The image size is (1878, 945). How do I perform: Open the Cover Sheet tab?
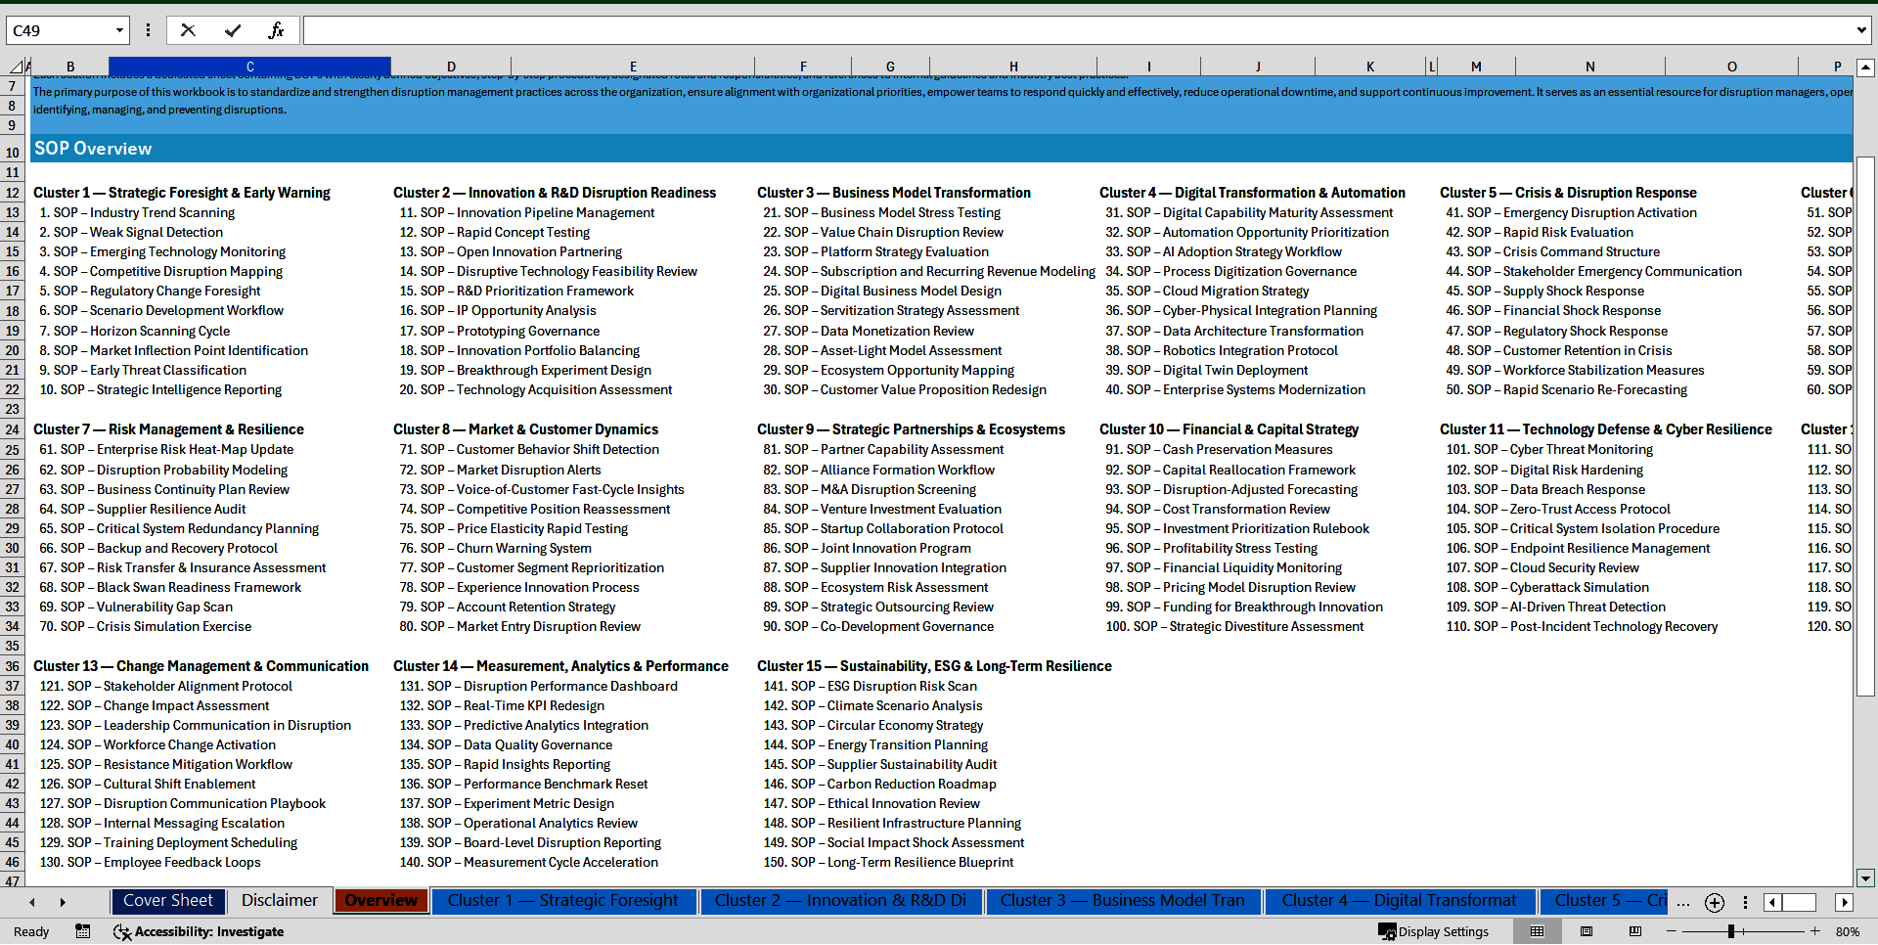167,900
